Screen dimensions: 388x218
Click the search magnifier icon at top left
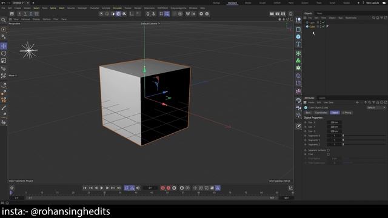4,20
